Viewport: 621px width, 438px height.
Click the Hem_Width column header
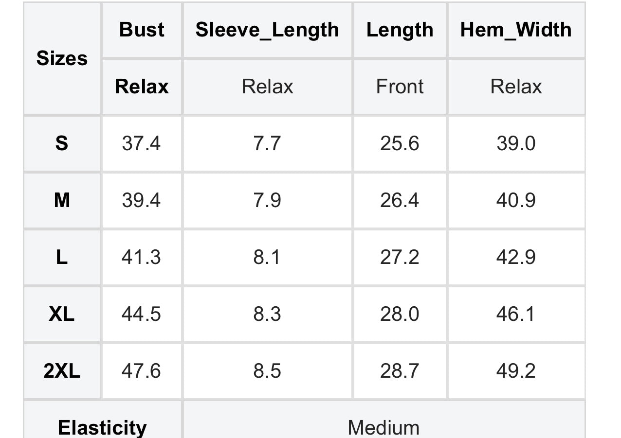coord(516,30)
